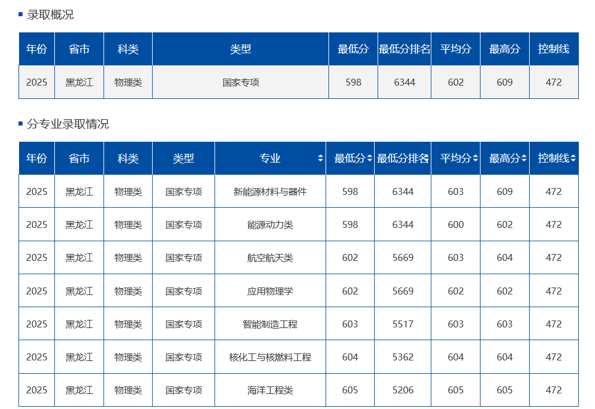Click the 分专业录取情况 section heading

click(x=68, y=124)
